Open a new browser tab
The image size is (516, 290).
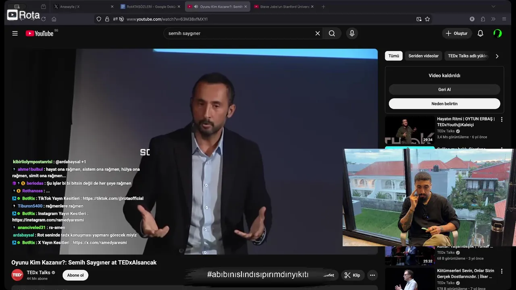pos(323,6)
